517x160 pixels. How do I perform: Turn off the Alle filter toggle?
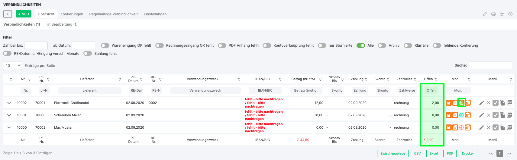click(x=361, y=45)
